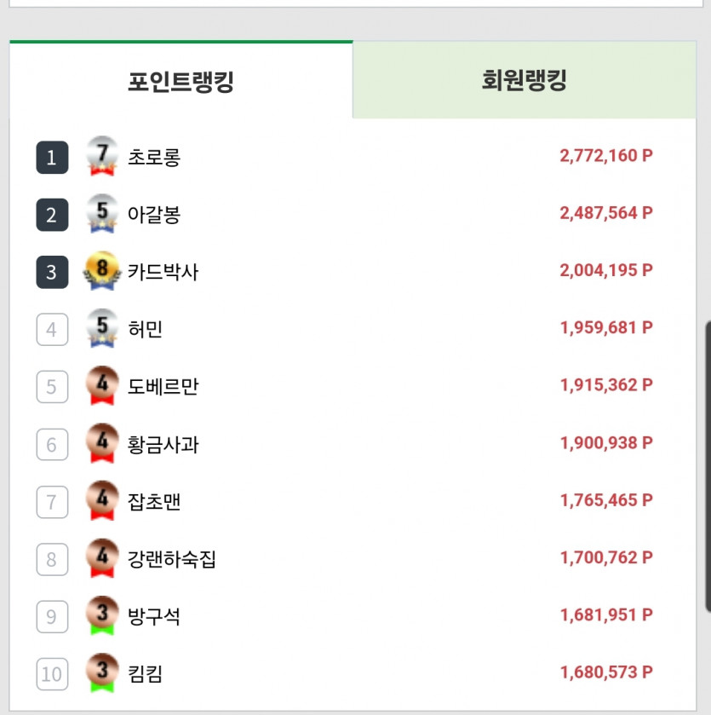Click the 2,772,160 P point total
This screenshot has height=715, width=711.
(x=606, y=156)
